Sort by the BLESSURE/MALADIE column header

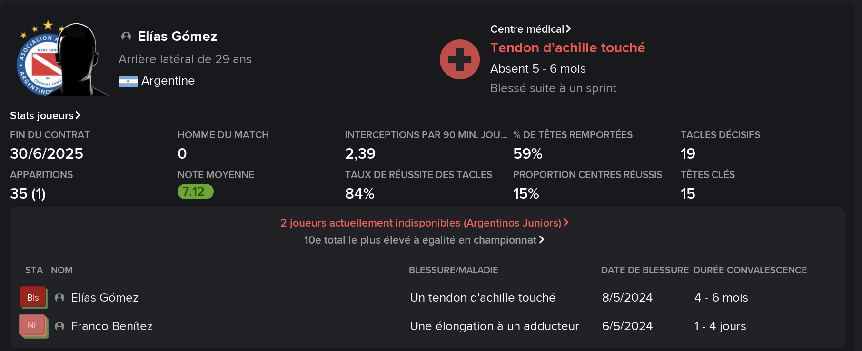[453, 270]
